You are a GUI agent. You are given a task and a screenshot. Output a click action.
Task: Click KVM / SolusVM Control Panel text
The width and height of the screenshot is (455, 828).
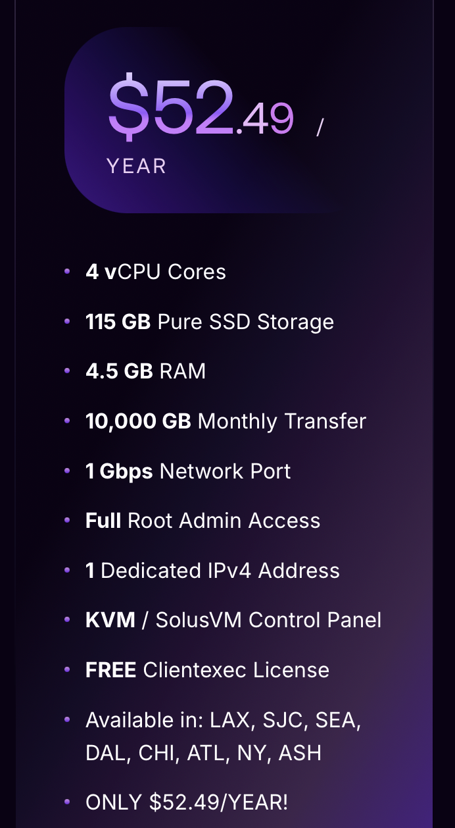[x=233, y=620]
